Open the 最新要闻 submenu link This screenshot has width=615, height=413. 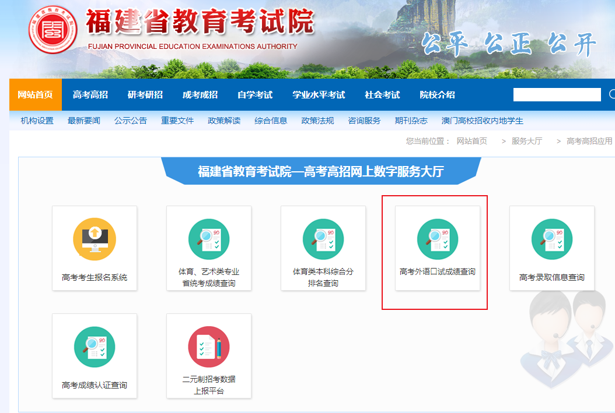pos(84,121)
